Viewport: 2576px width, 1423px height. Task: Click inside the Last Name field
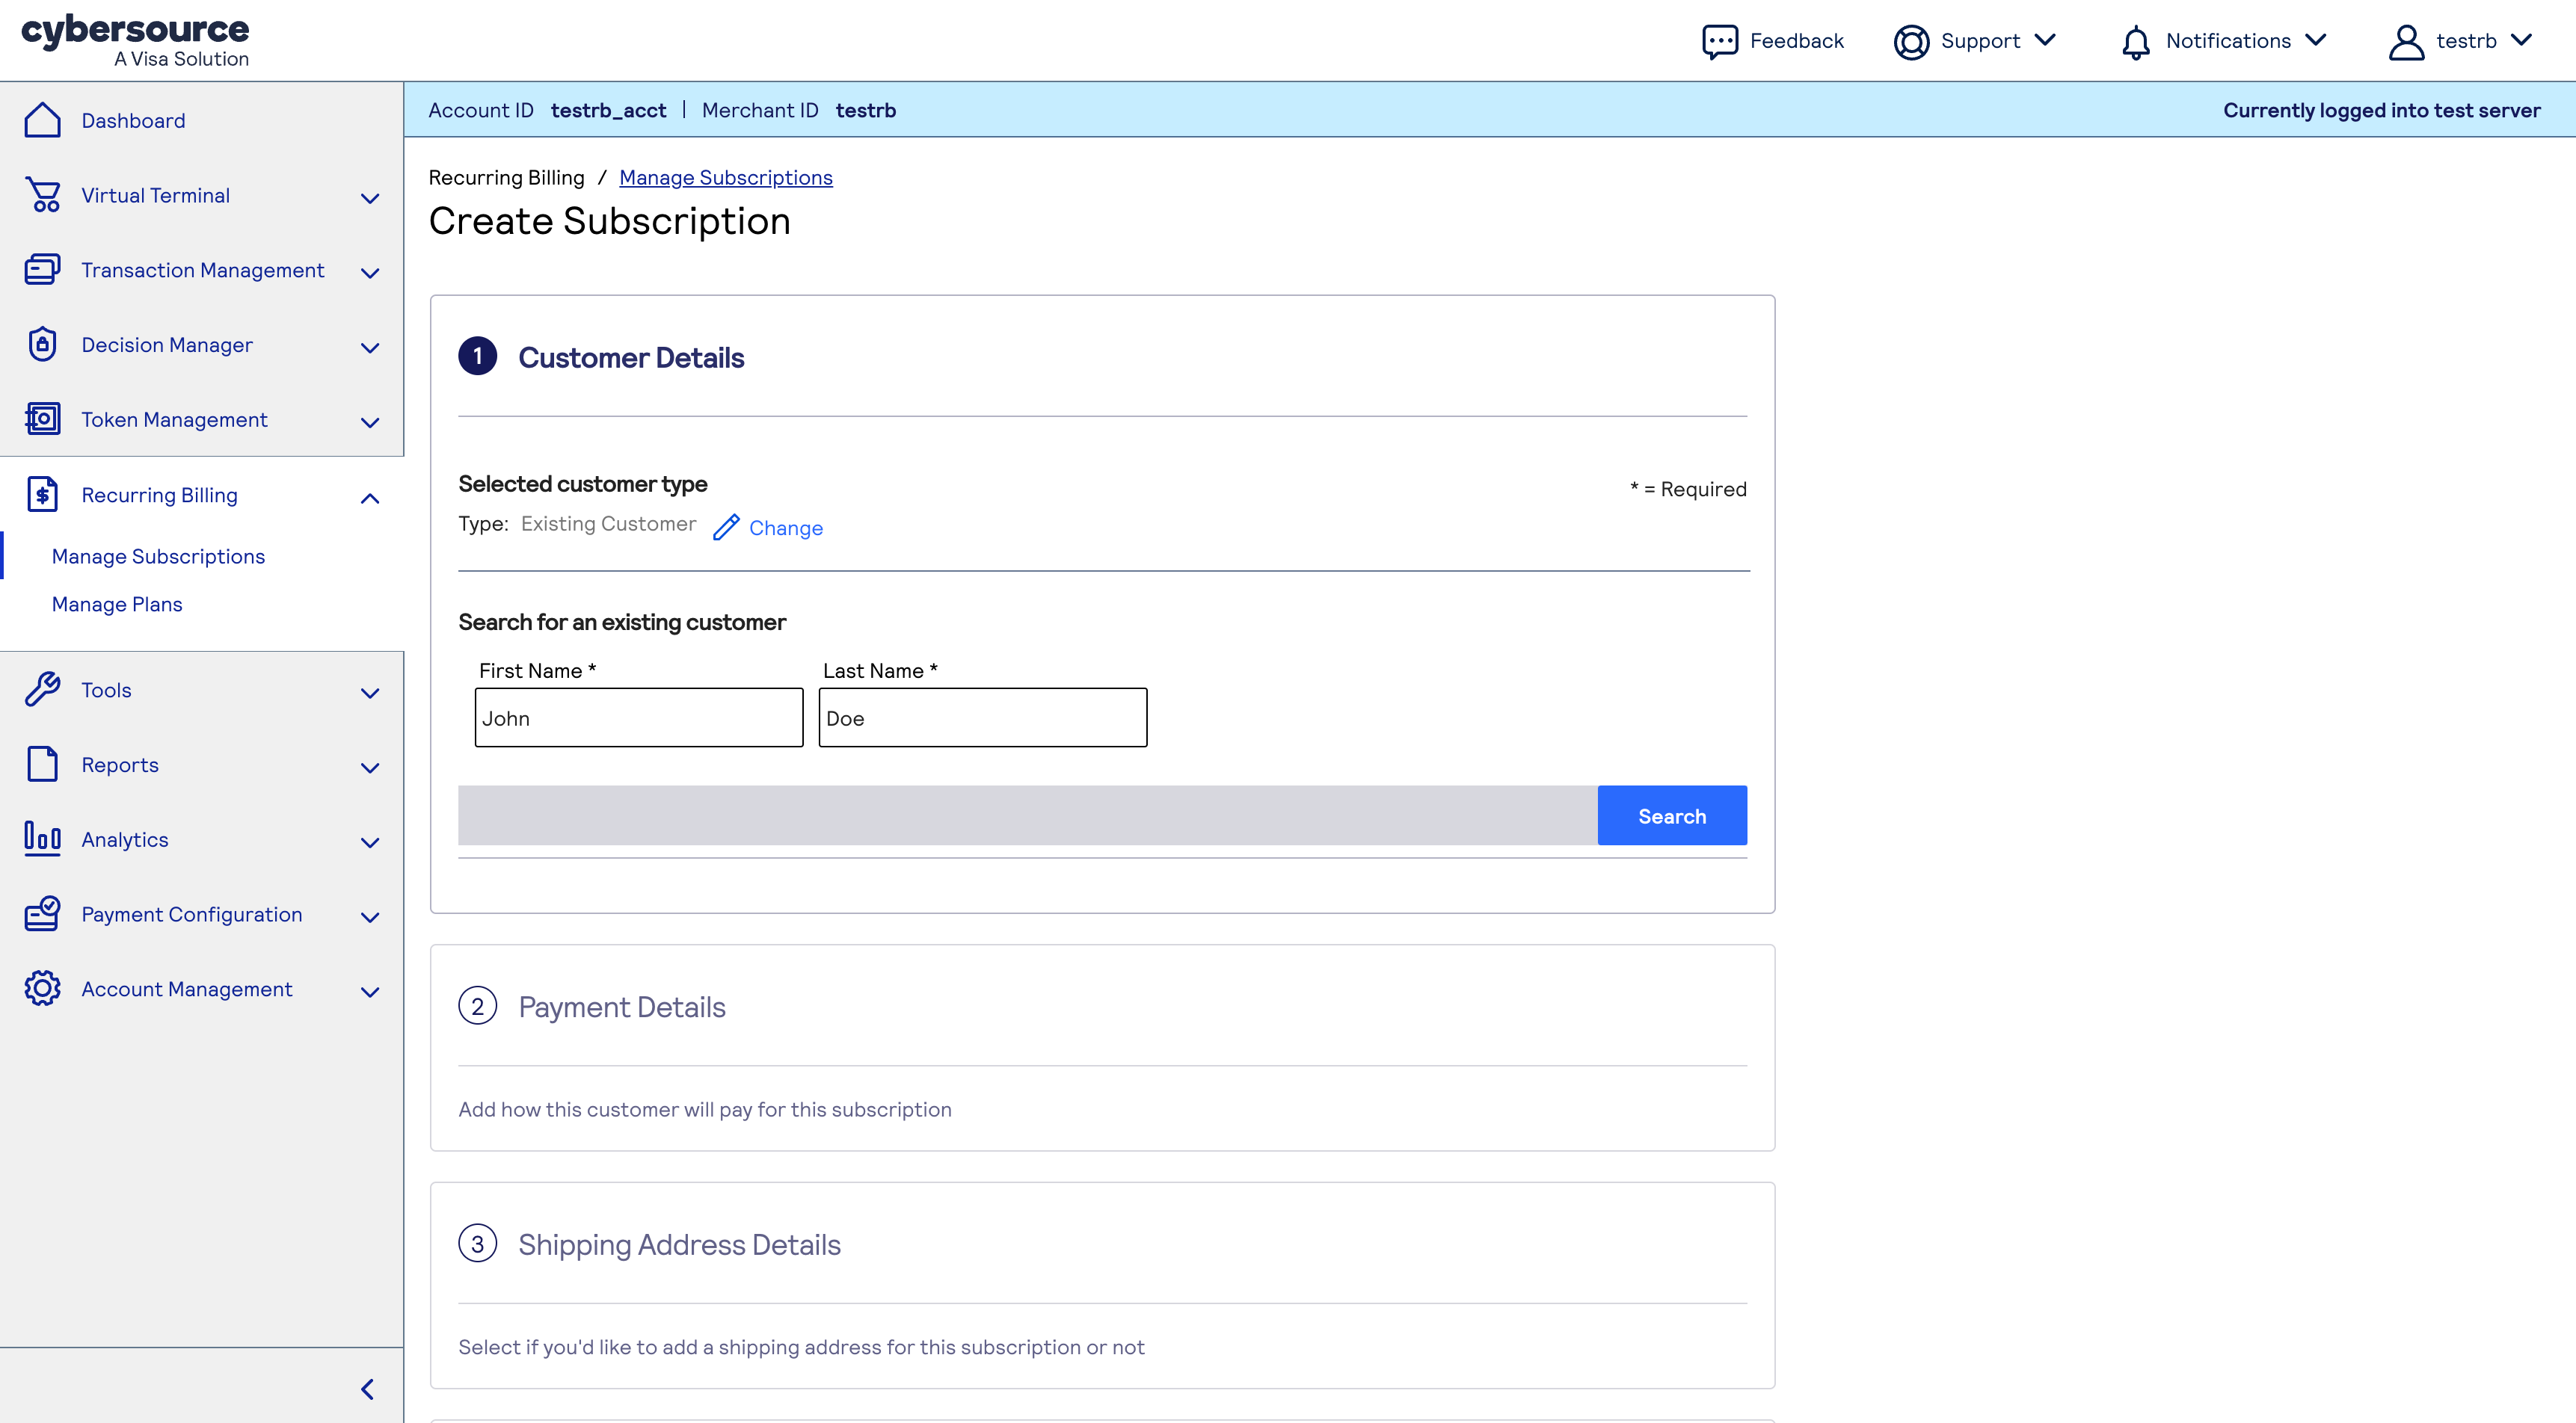pos(982,717)
